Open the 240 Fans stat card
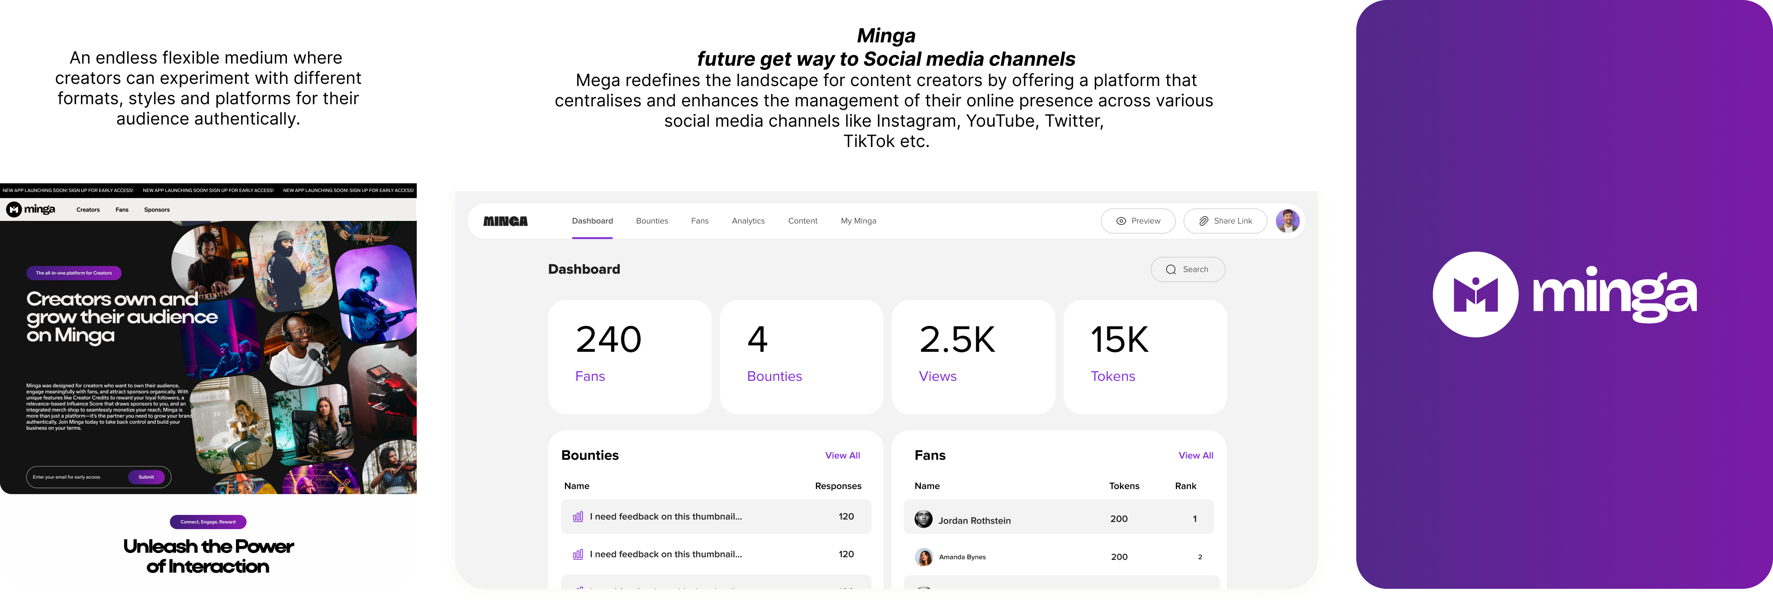Image resolution: width=1773 pixels, height=607 pixels. [629, 357]
